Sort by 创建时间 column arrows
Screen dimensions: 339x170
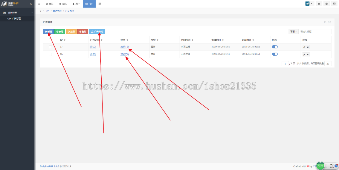tap(223, 40)
